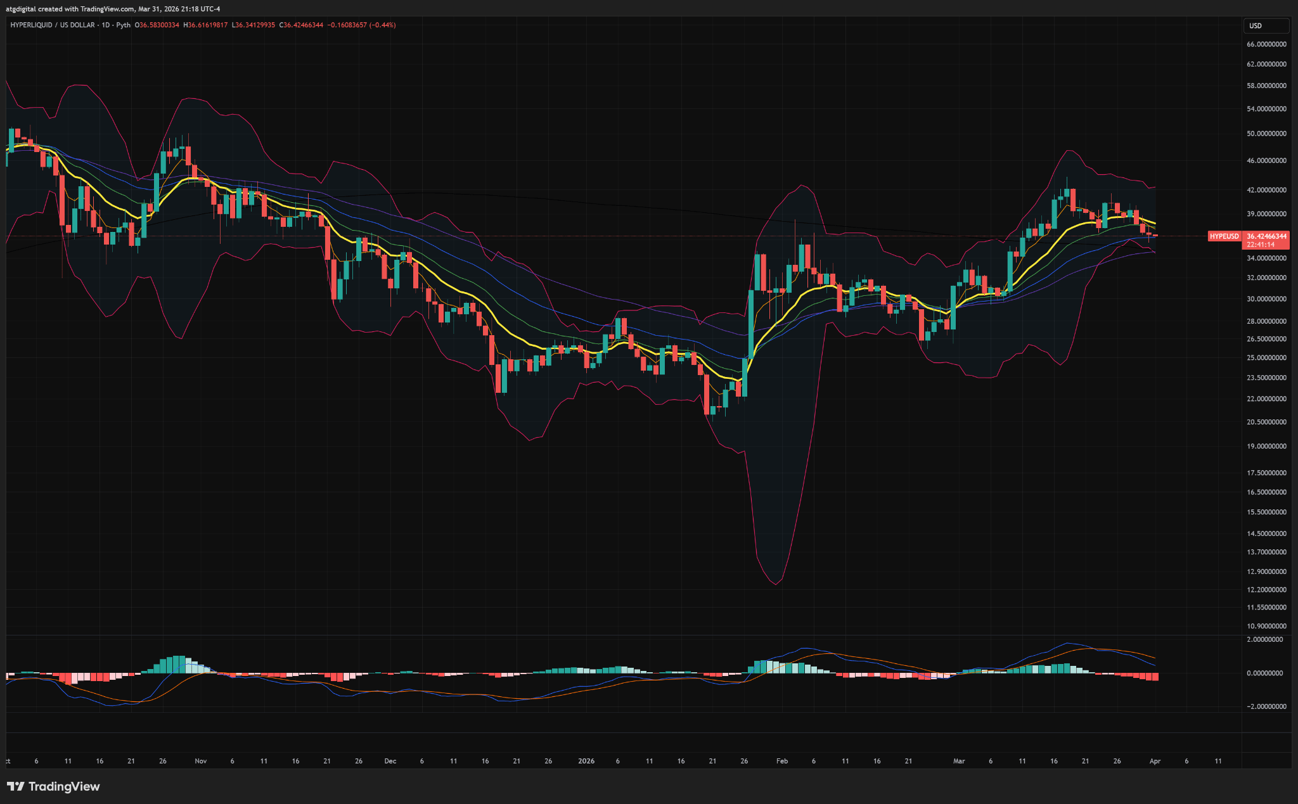Click the open value O36.58300334 in legend
This screenshot has width=1298, height=804.
coord(157,25)
